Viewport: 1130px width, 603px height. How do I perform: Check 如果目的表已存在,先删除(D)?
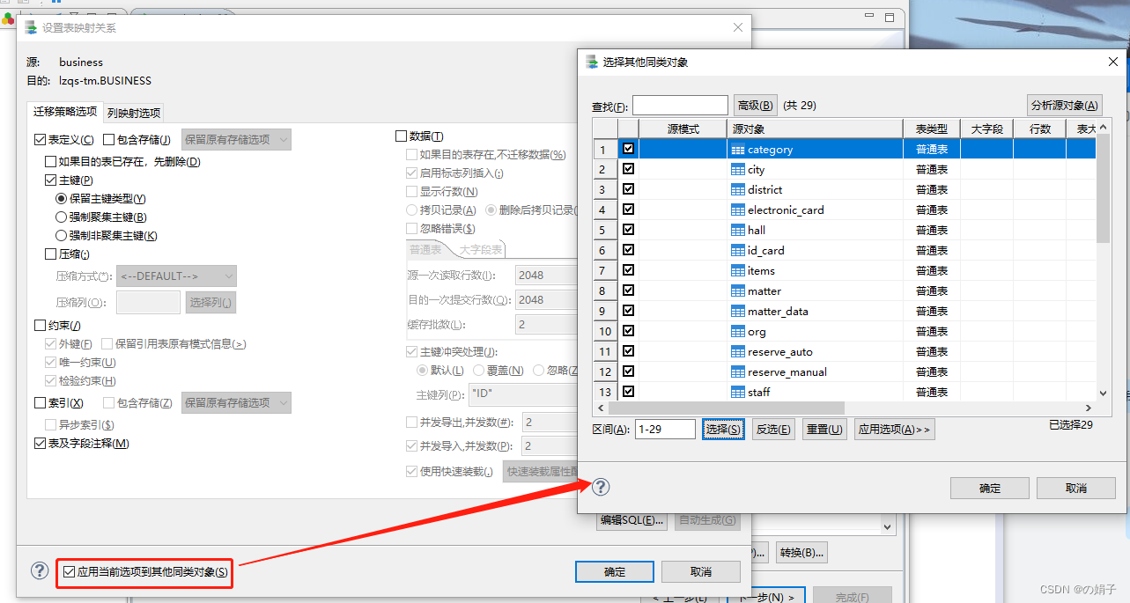pyautogui.click(x=51, y=161)
